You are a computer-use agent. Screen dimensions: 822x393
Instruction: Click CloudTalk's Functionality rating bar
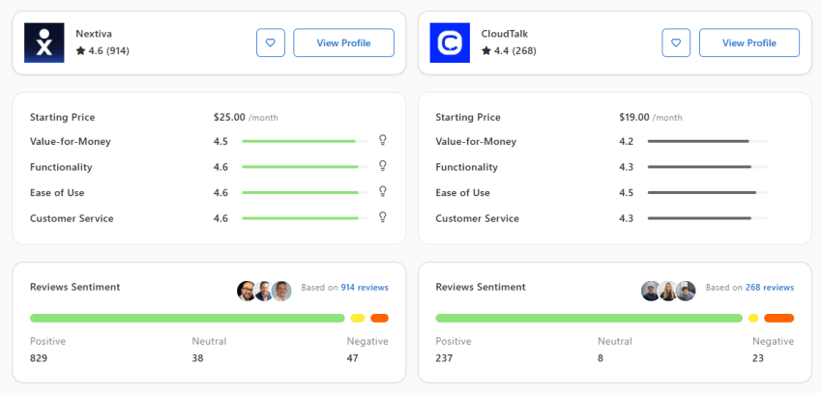point(708,167)
